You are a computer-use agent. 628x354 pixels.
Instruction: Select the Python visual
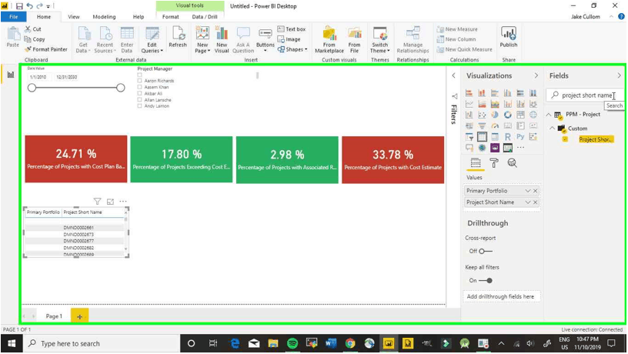(520, 137)
